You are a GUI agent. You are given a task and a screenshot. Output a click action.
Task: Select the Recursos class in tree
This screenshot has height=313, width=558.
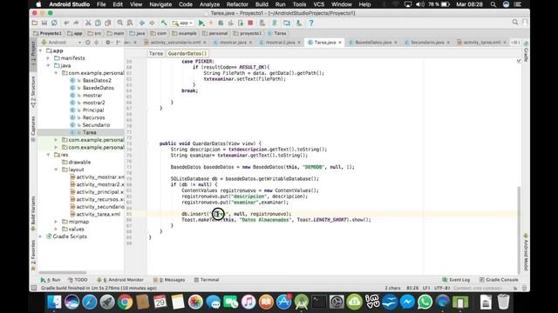coord(93,118)
